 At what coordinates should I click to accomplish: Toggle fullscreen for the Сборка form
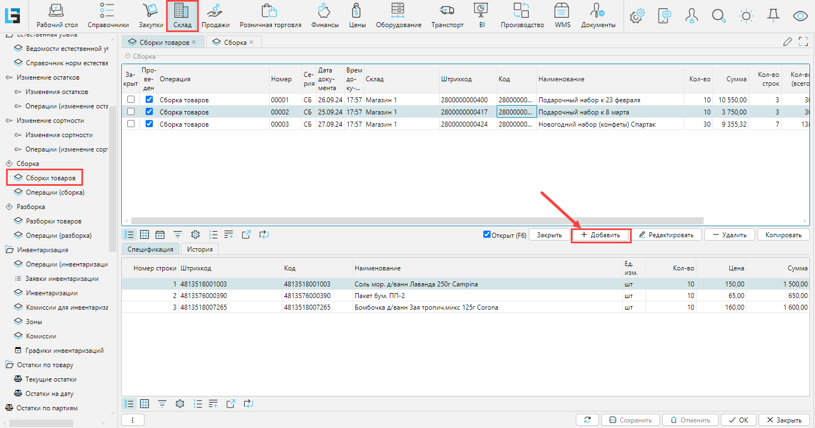pyautogui.click(x=803, y=42)
